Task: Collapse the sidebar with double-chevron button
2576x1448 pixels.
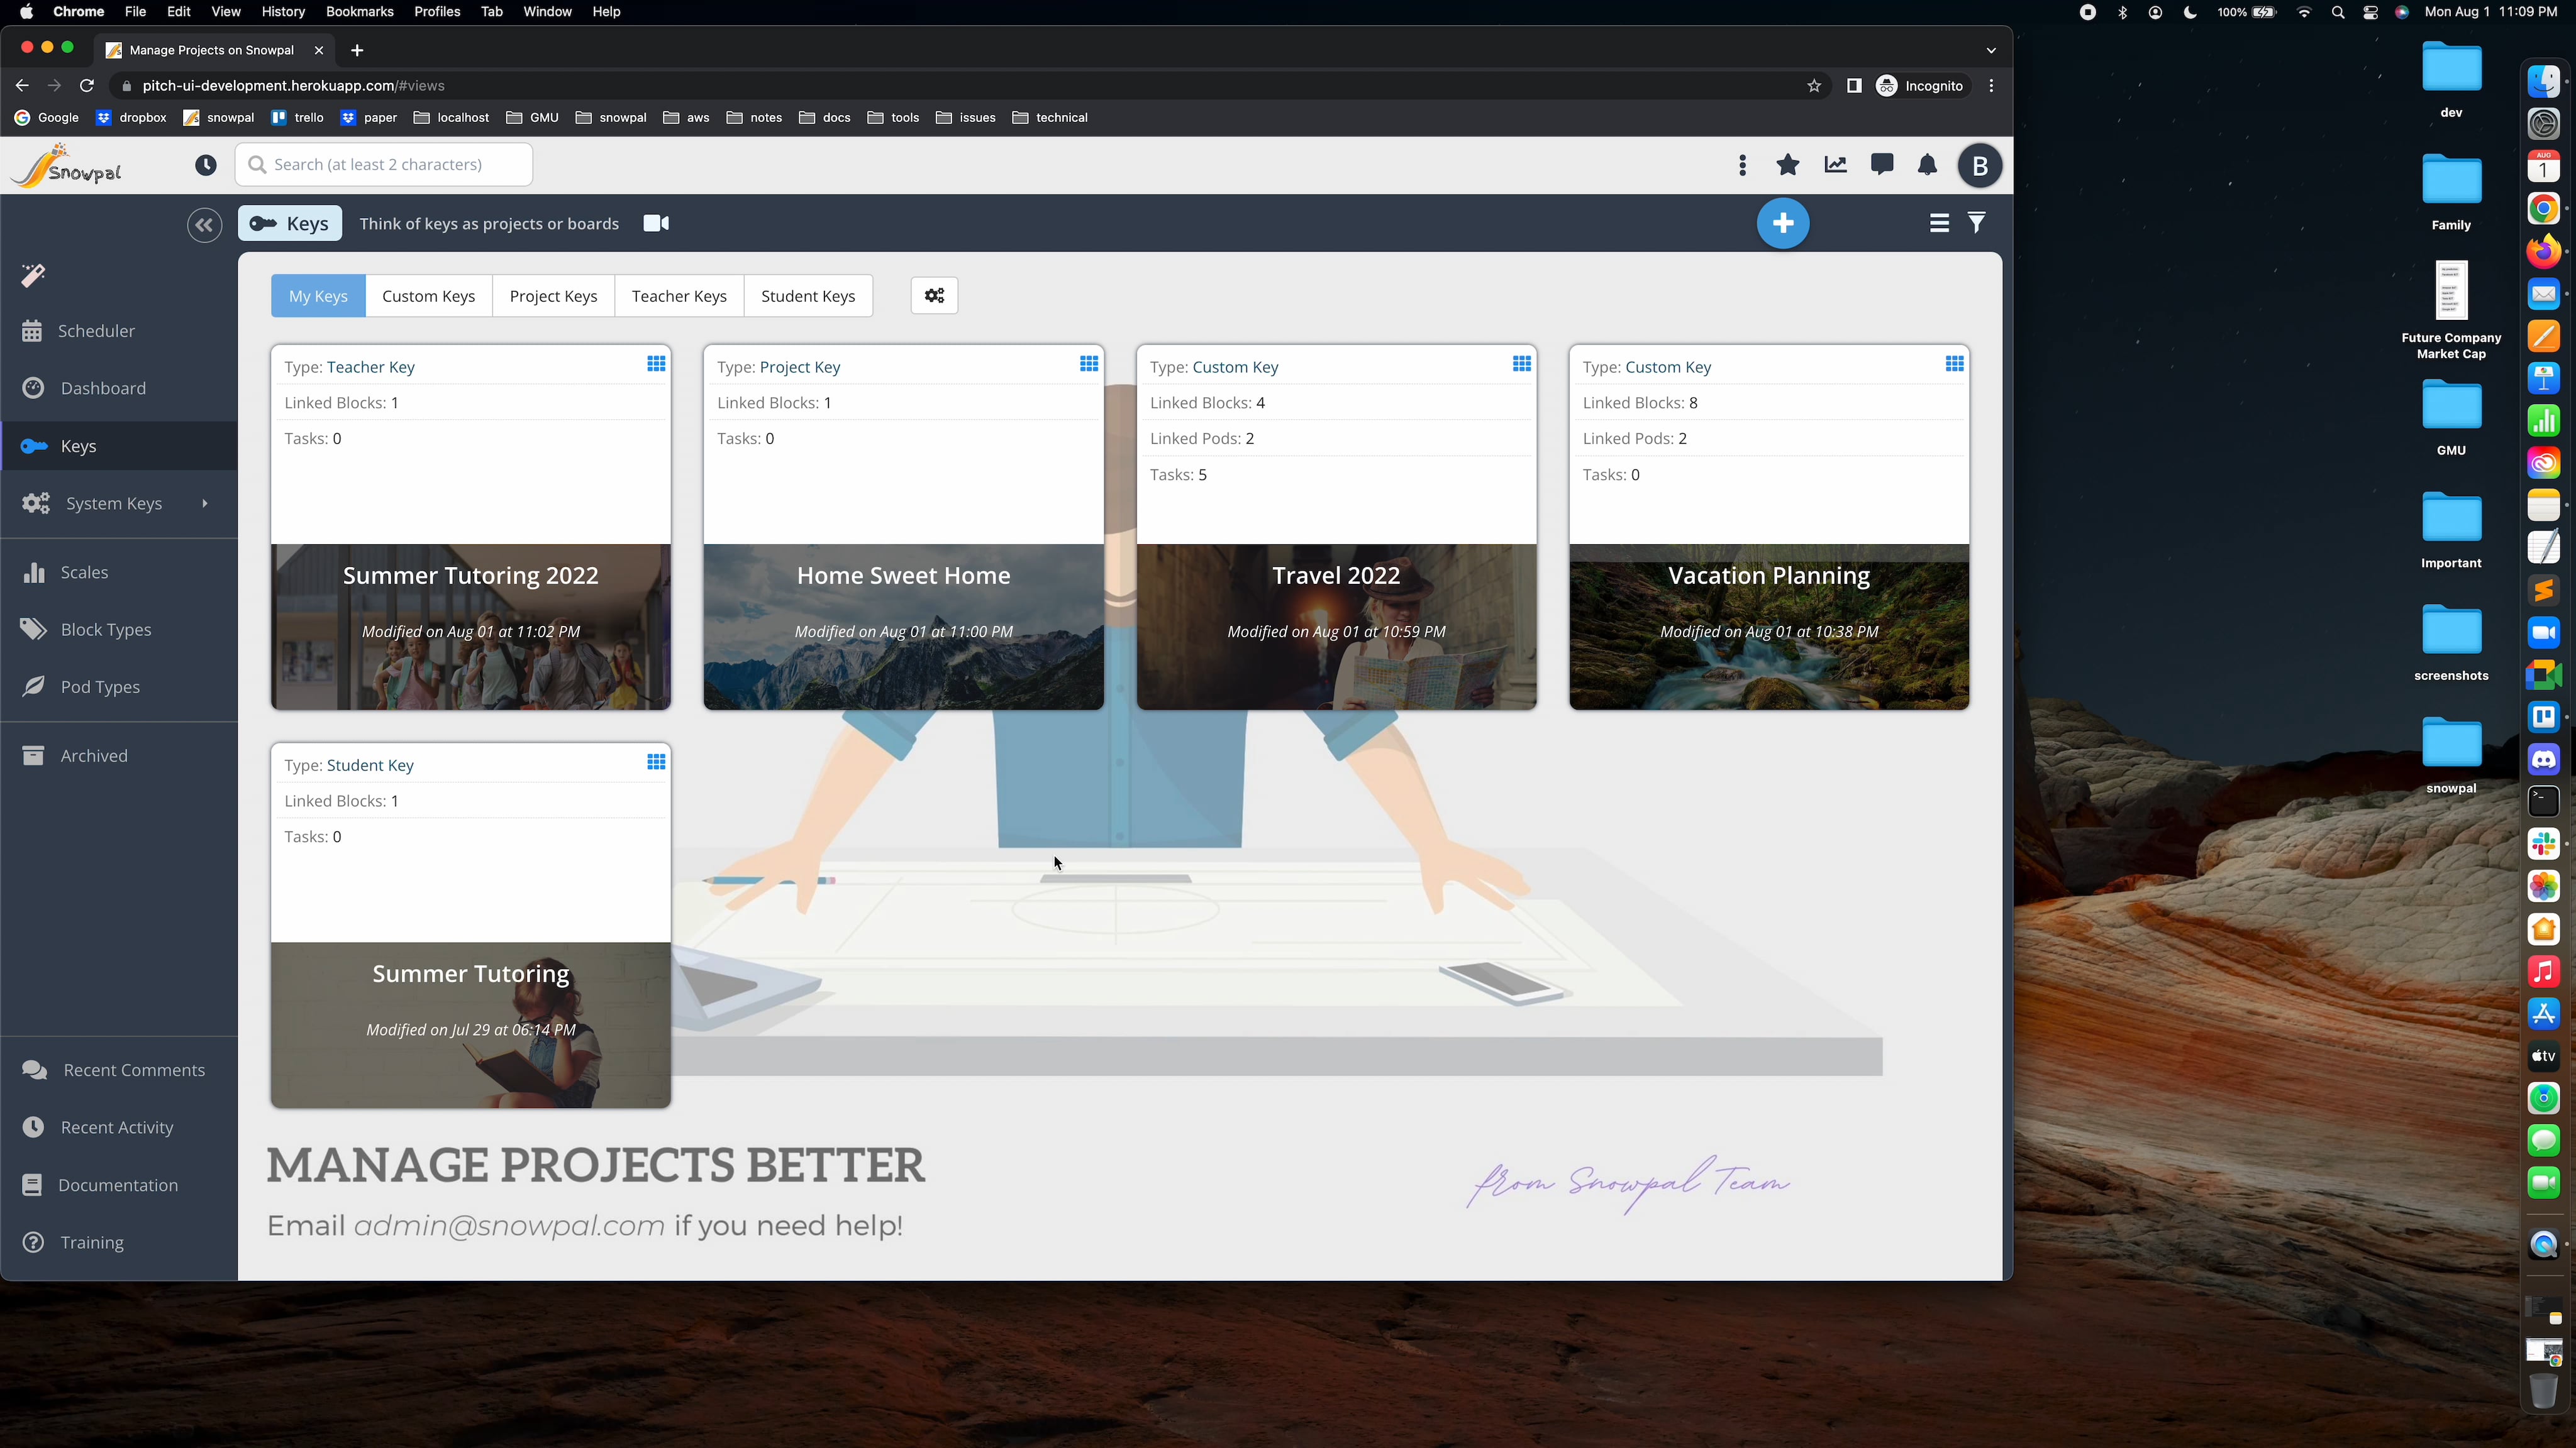Action: 204,225
